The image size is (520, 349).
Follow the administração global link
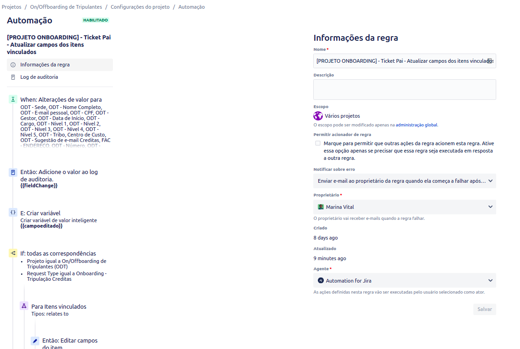417,125
